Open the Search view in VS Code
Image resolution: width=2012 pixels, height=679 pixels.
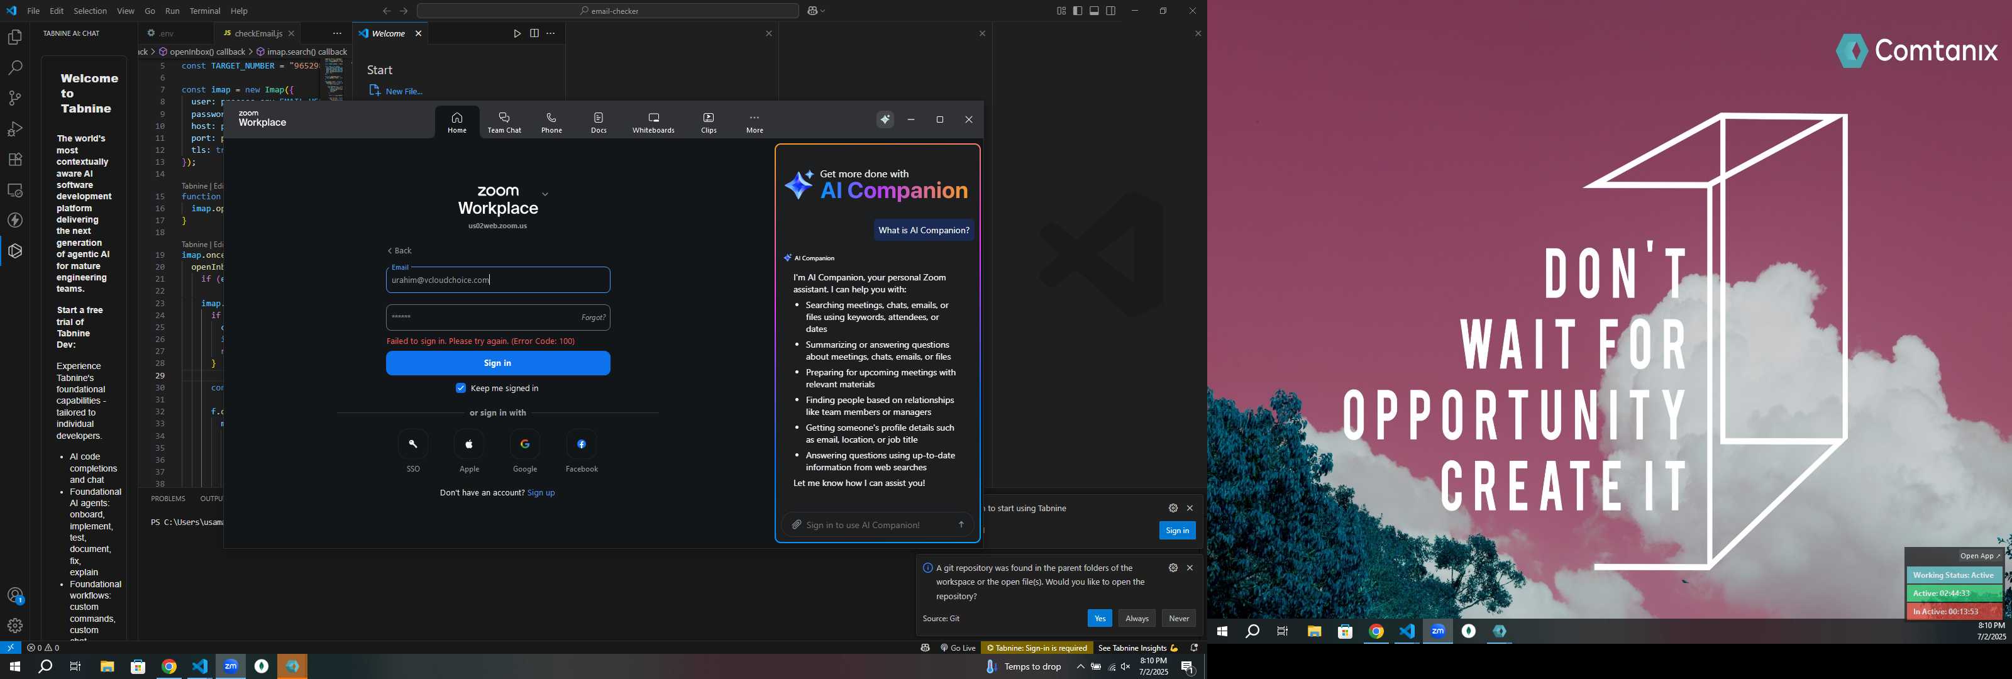15,68
